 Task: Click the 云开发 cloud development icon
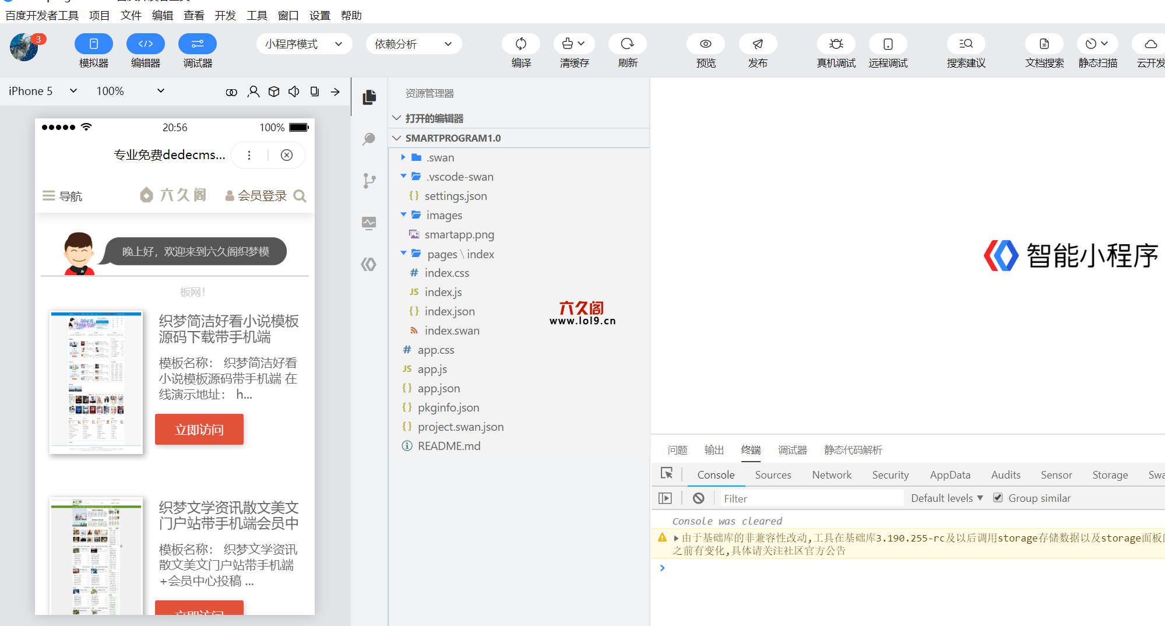click(1150, 44)
